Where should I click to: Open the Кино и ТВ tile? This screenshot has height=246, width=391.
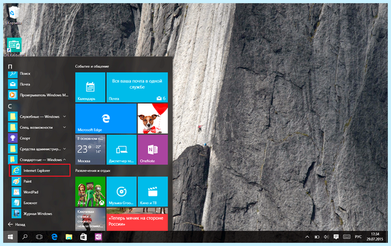tap(152, 191)
